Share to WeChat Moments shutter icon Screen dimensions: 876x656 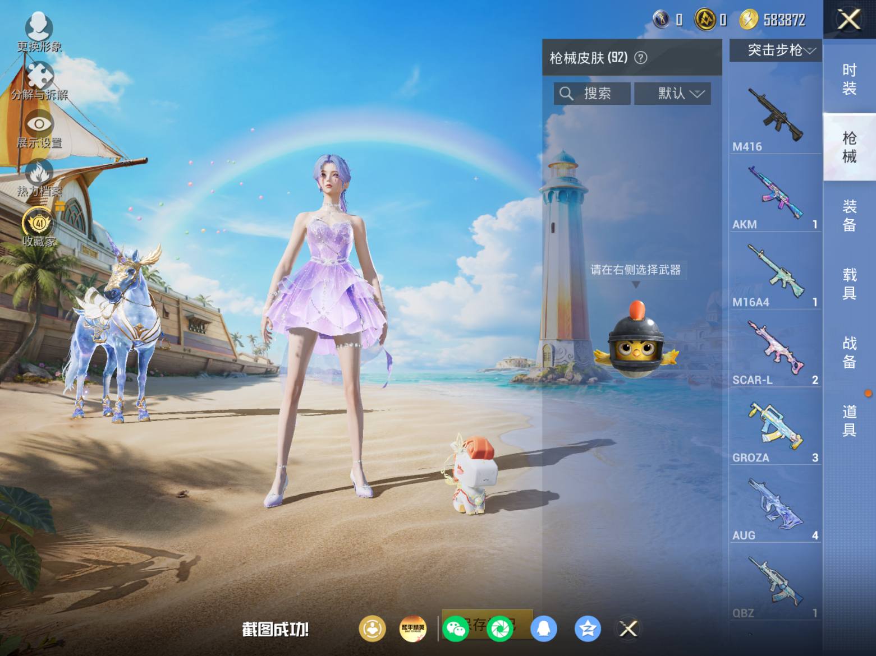tap(500, 629)
